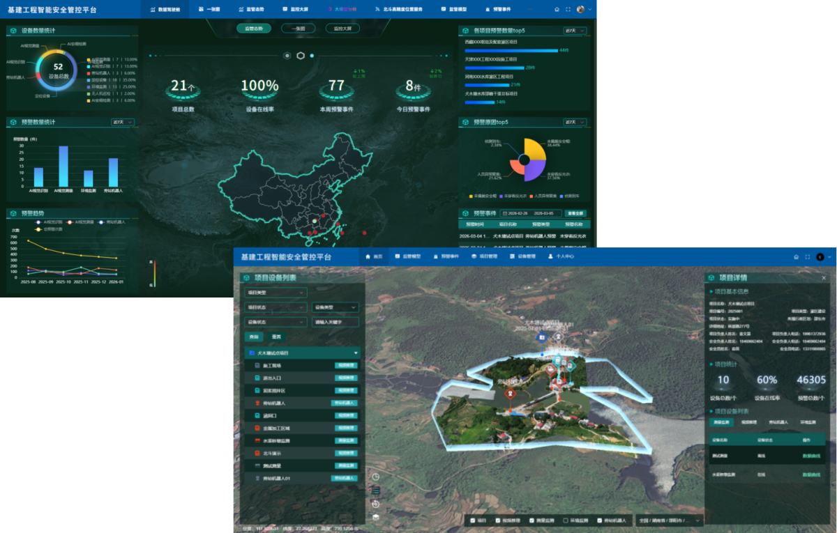Click the blue diamond camera marker on the map
The width and height of the screenshot is (837, 533).
(x=541, y=338)
